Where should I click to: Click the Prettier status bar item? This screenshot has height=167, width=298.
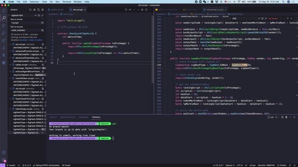[x=282, y=165]
